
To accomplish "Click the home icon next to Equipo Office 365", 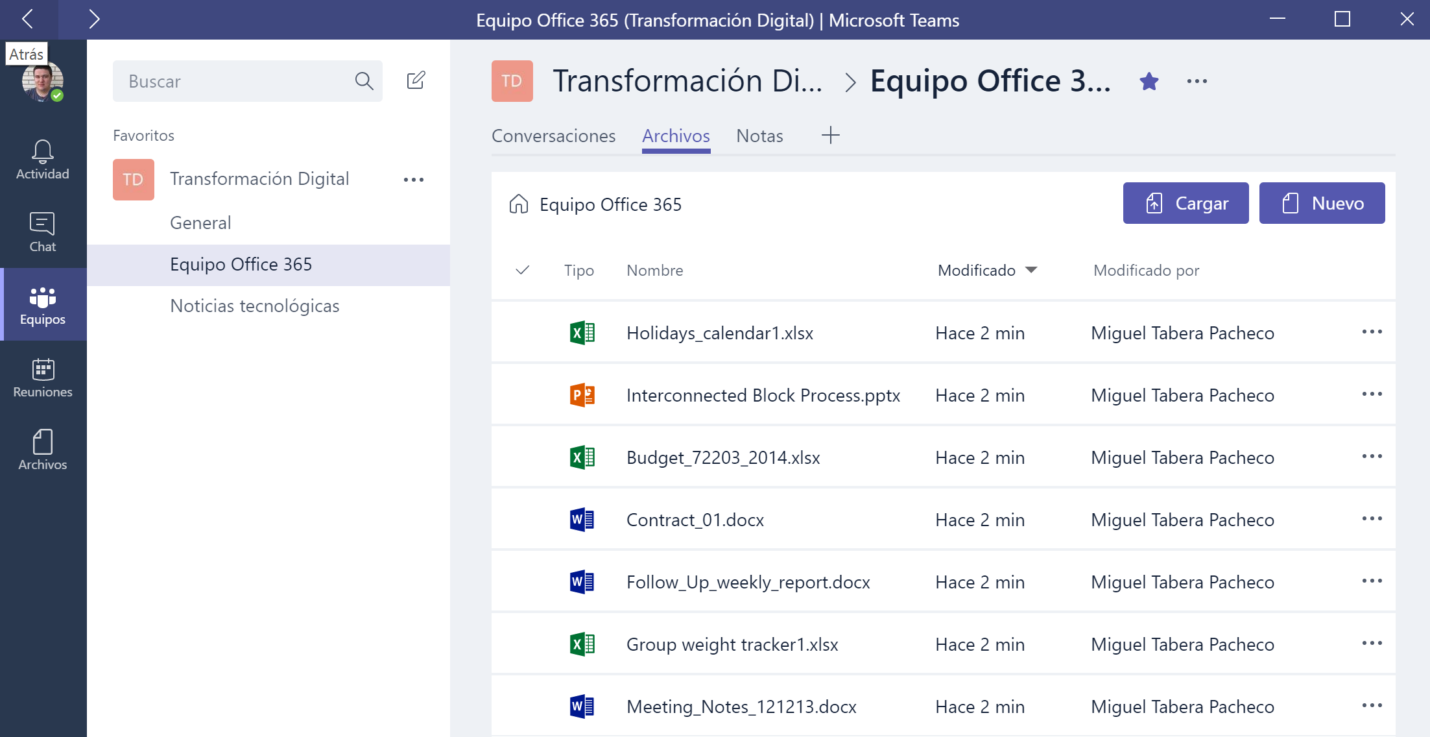I will (517, 204).
